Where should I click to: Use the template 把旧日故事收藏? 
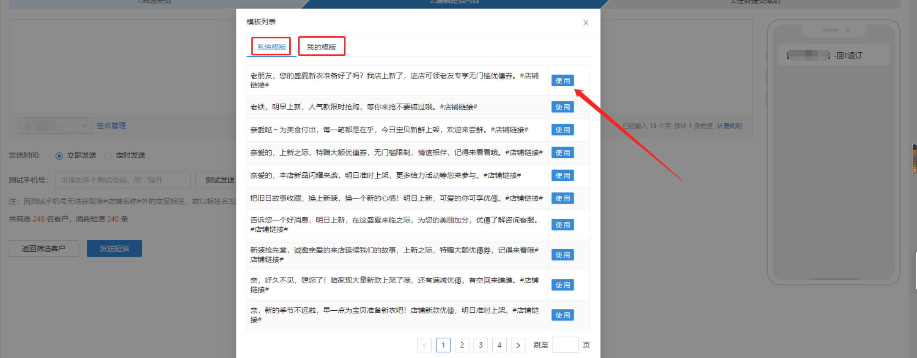pos(562,198)
